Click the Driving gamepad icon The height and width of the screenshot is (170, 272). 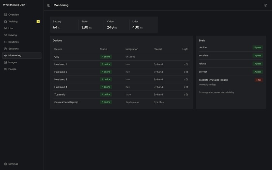[x=5, y=35]
